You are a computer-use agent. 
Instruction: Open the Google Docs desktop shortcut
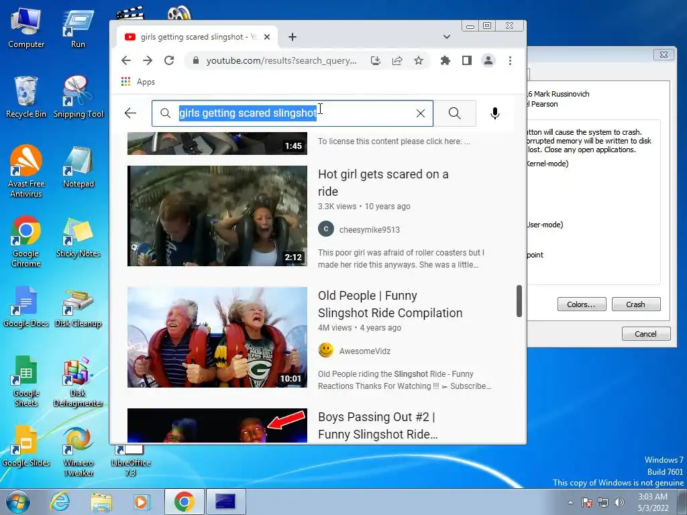coord(26,307)
